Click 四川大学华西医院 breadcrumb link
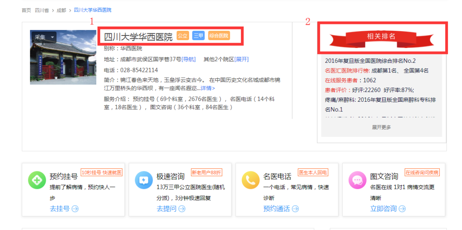 92,10
